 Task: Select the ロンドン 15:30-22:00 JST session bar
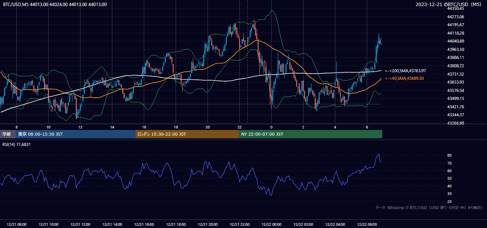click(x=187, y=134)
